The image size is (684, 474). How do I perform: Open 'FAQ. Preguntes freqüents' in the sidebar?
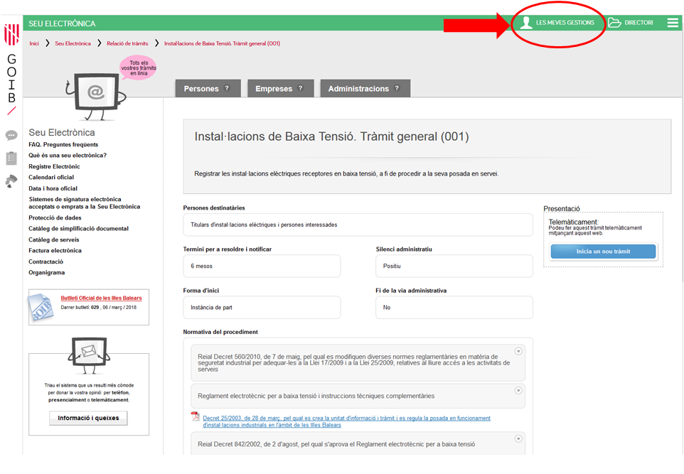point(63,144)
